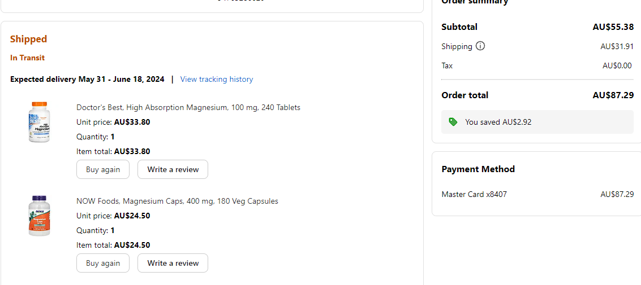Select Master Card charge amount AU$87.29
Image resolution: width=641 pixels, height=285 pixels.
point(617,195)
